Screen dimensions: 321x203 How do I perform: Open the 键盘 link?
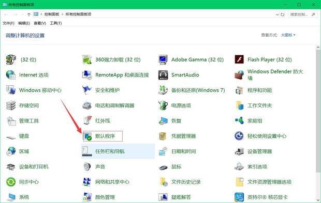(24, 136)
